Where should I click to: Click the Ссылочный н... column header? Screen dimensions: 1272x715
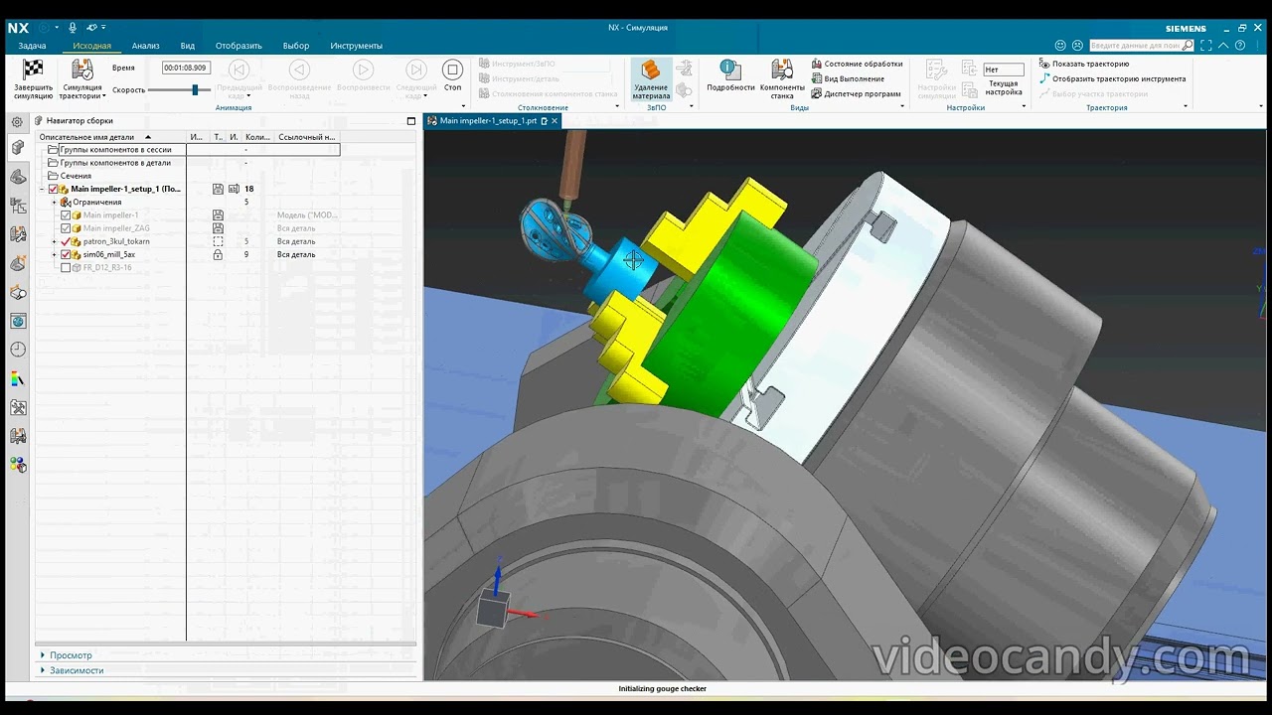(307, 137)
